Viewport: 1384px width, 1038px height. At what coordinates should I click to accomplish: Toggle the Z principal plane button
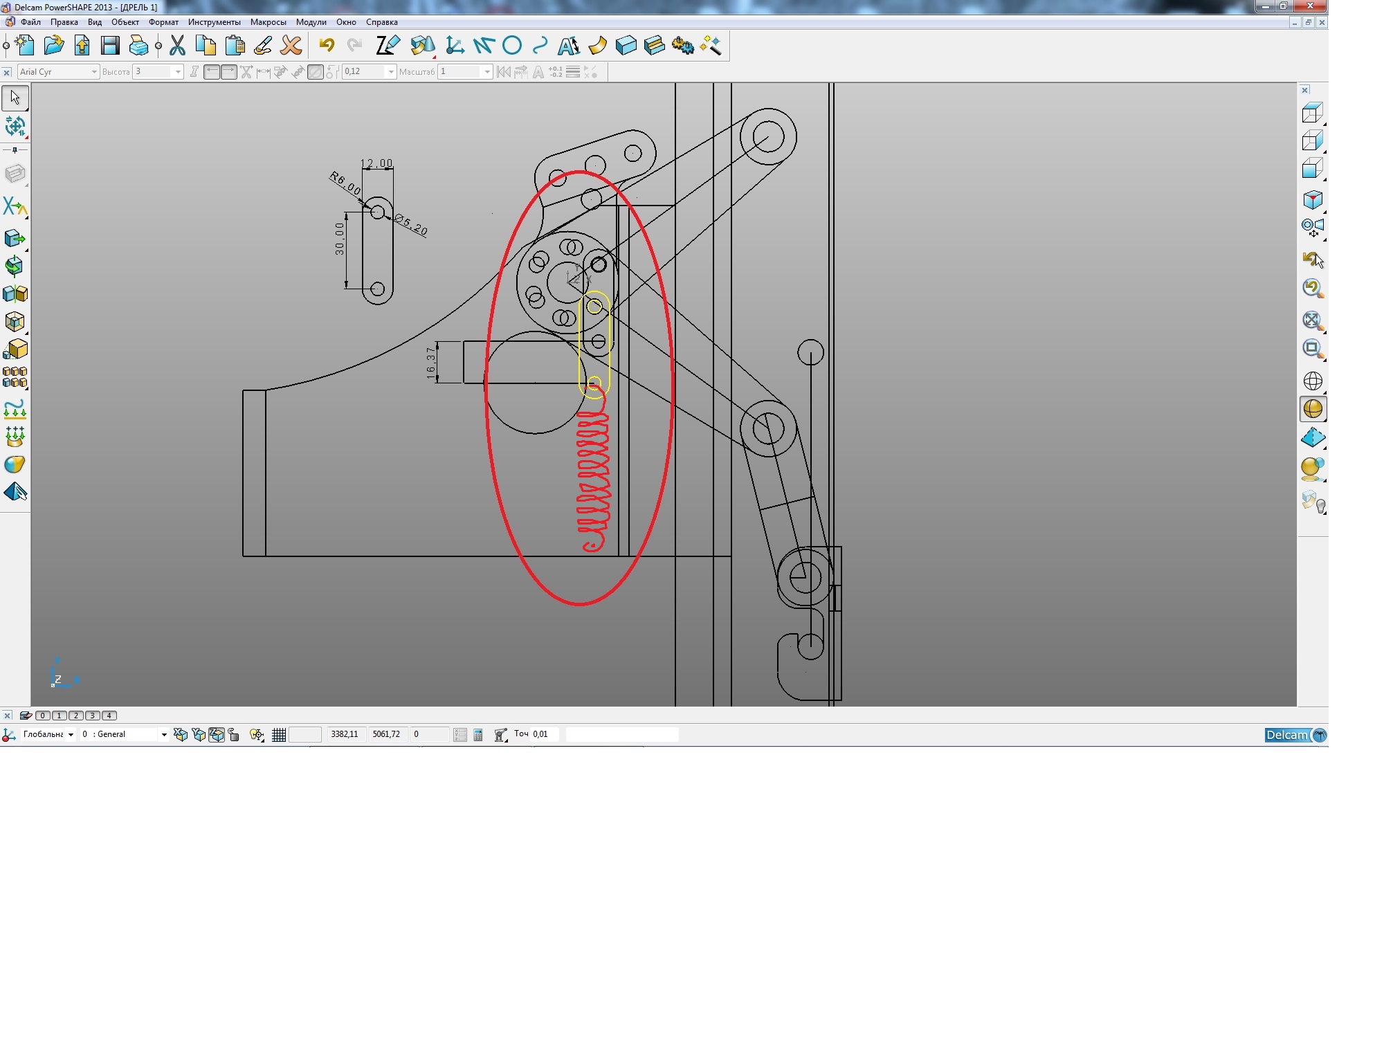217,735
